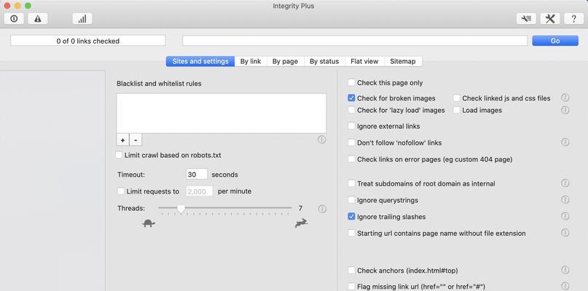This screenshot has width=588, height=291.
Task: Open preferences with wrench and screwdriver icon
Action: [550, 19]
